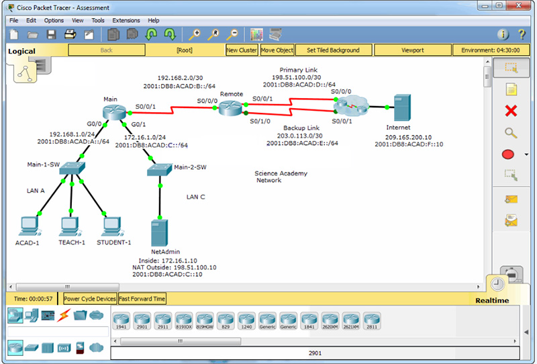This screenshot has width=537, height=364.
Task: Click the New file icon in toolbar
Action: pyautogui.click(x=14, y=35)
